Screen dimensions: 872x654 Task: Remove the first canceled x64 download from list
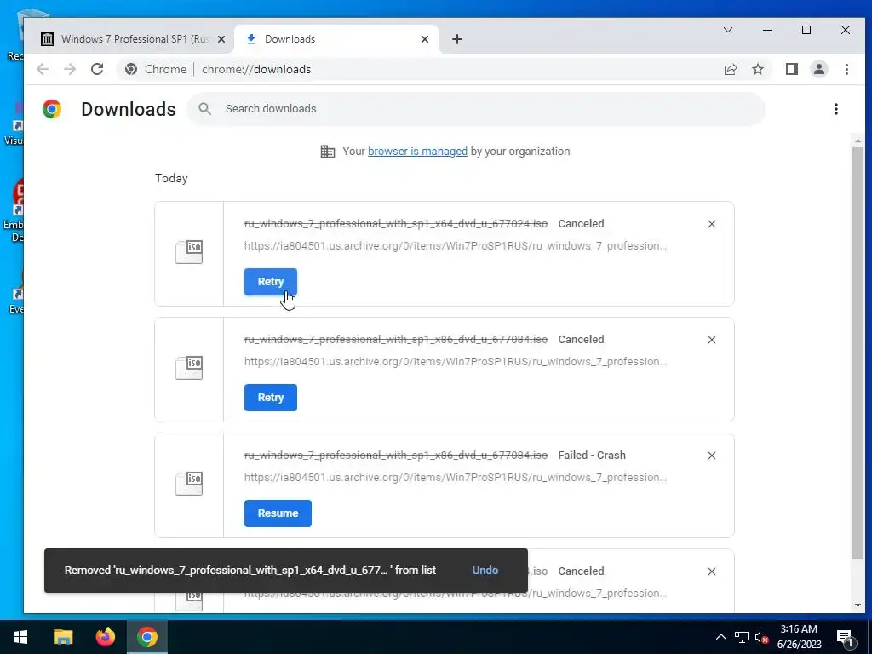click(712, 224)
